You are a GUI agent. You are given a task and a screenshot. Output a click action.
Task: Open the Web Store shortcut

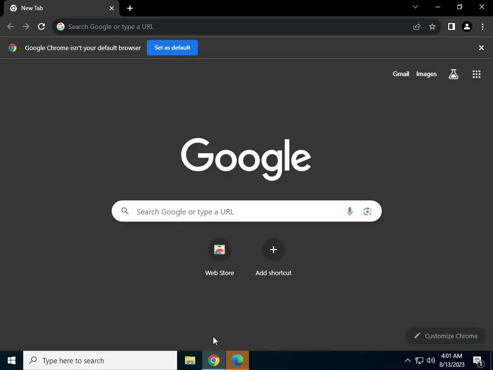click(x=220, y=257)
